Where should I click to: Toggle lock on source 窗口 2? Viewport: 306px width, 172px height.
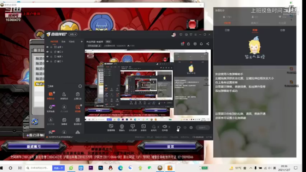tap(51, 52)
